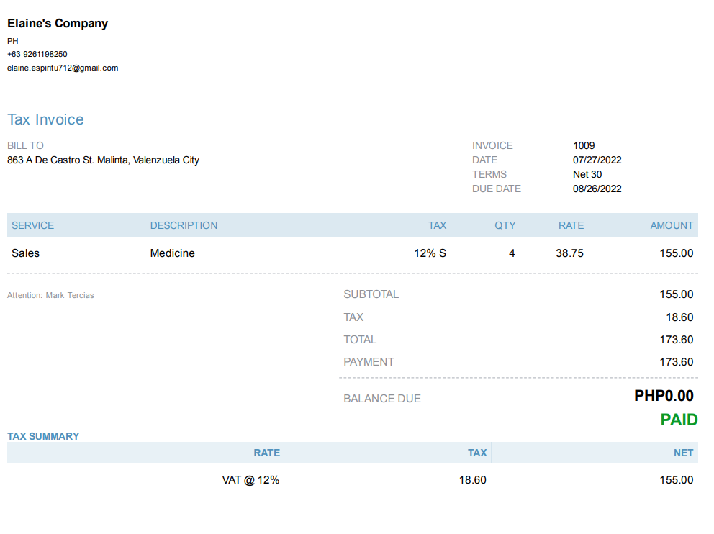Viewport: 714px width, 534px height.
Task: Click the Tax Invoice title
Action: pos(45,119)
